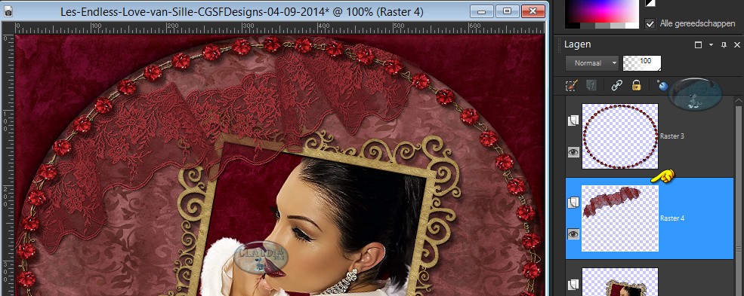Viewport: 744px width, 296px height.
Task: Click the layers panel scroll up arrow
Action: (738, 100)
